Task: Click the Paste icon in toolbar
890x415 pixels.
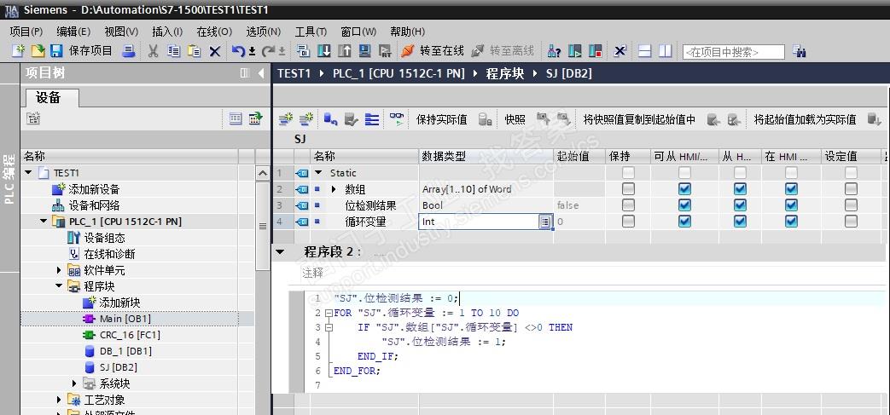Action: (x=194, y=51)
